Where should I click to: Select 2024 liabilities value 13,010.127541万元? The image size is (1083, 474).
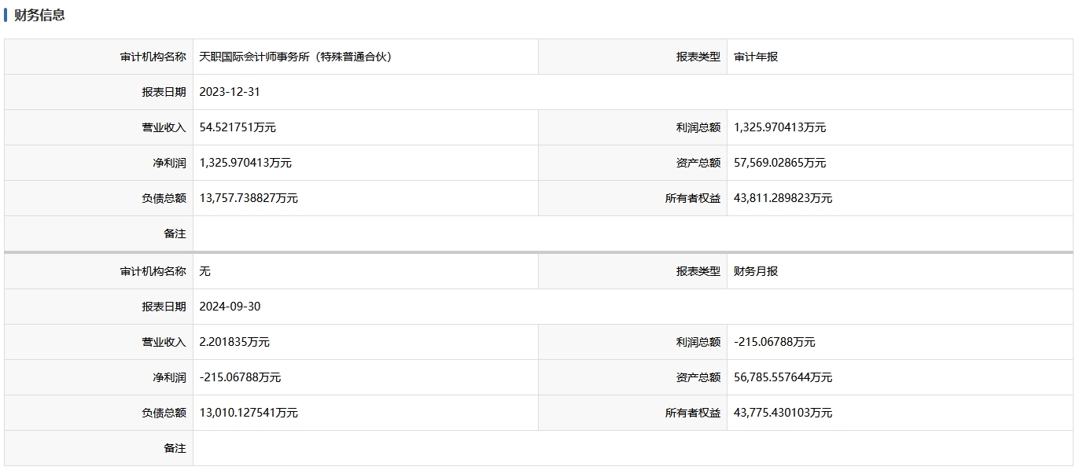point(249,413)
